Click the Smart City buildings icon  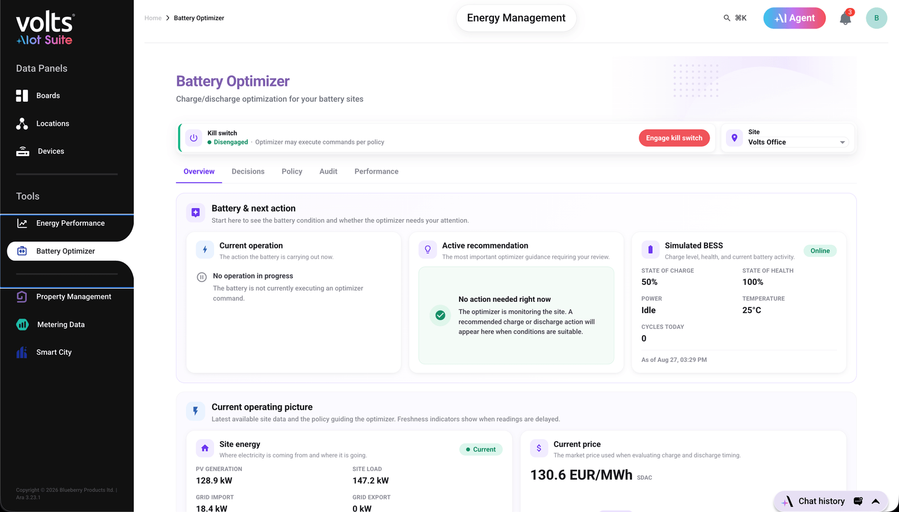tap(22, 352)
